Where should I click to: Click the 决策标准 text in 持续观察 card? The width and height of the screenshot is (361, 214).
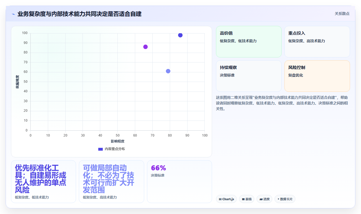(227, 75)
